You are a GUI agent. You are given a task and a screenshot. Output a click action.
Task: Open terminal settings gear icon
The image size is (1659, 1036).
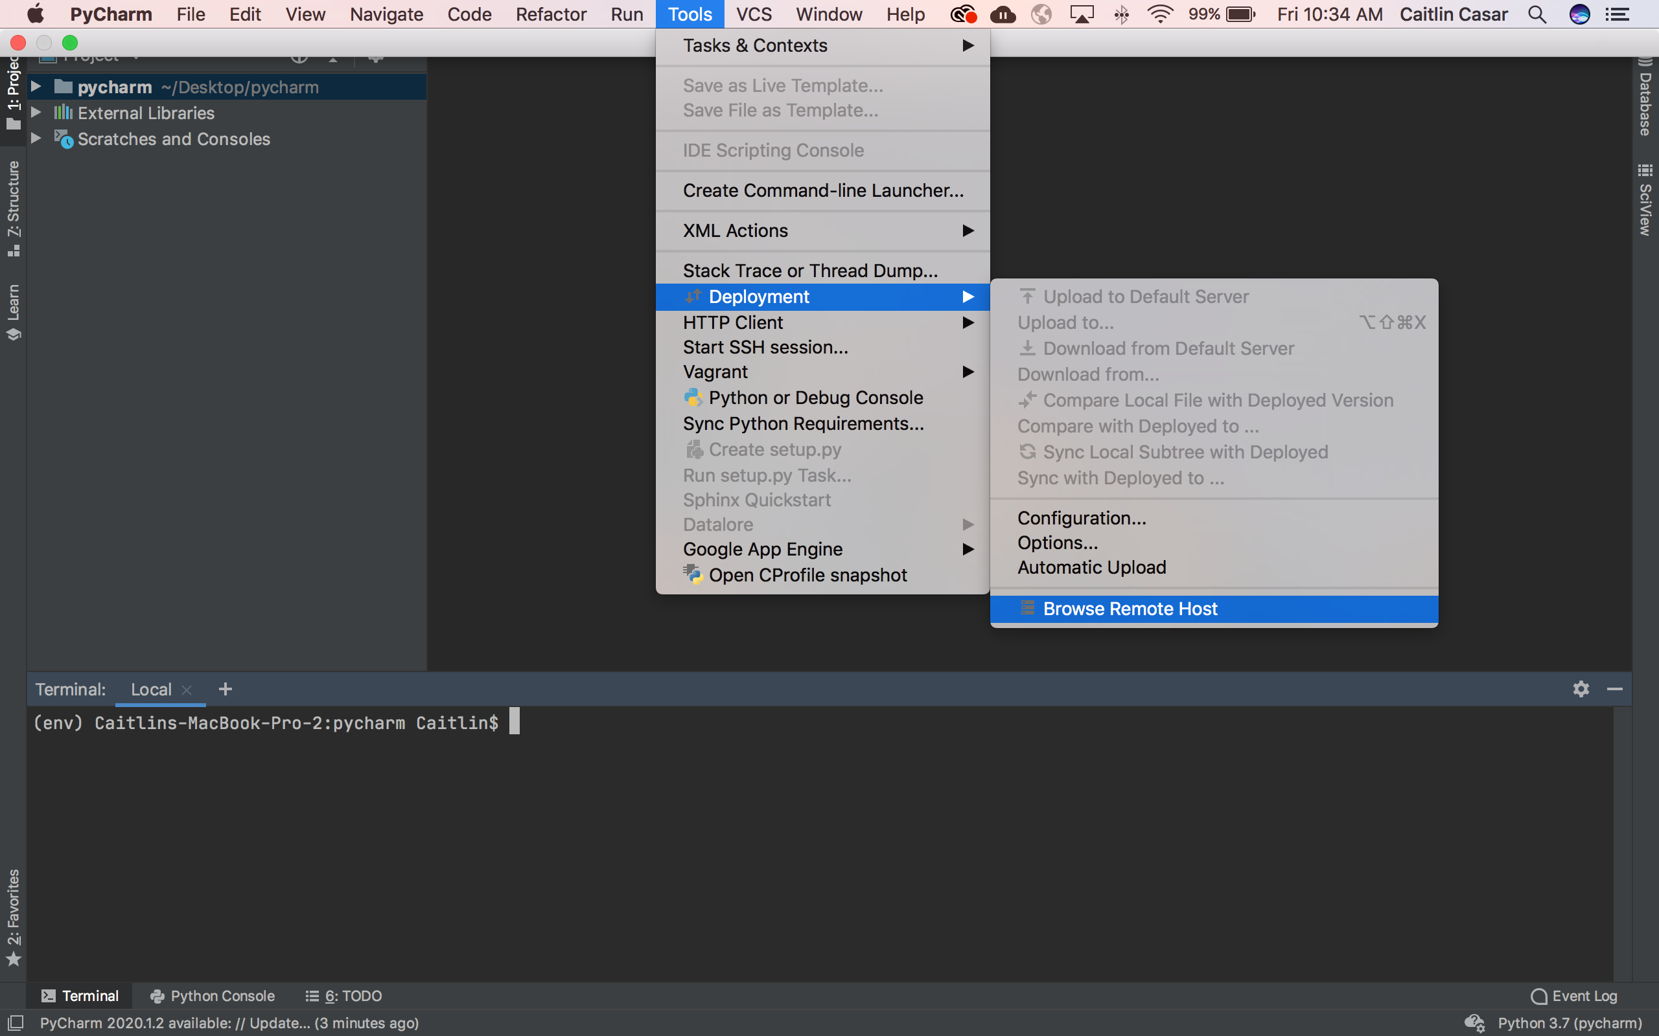[x=1581, y=688]
